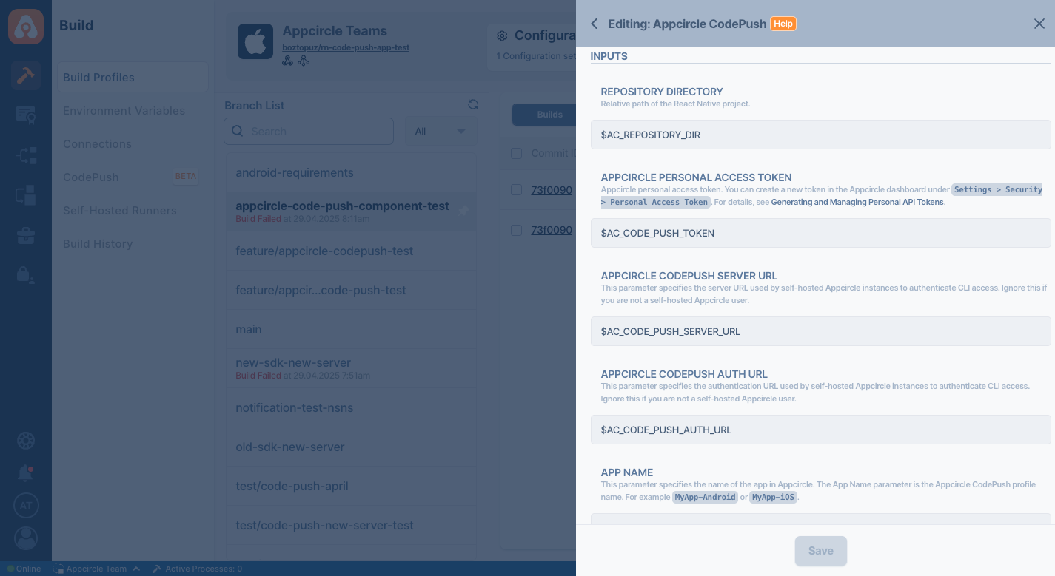Open Environment Variables in the Build menu
The image size is (1055, 576).
[124, 111]
